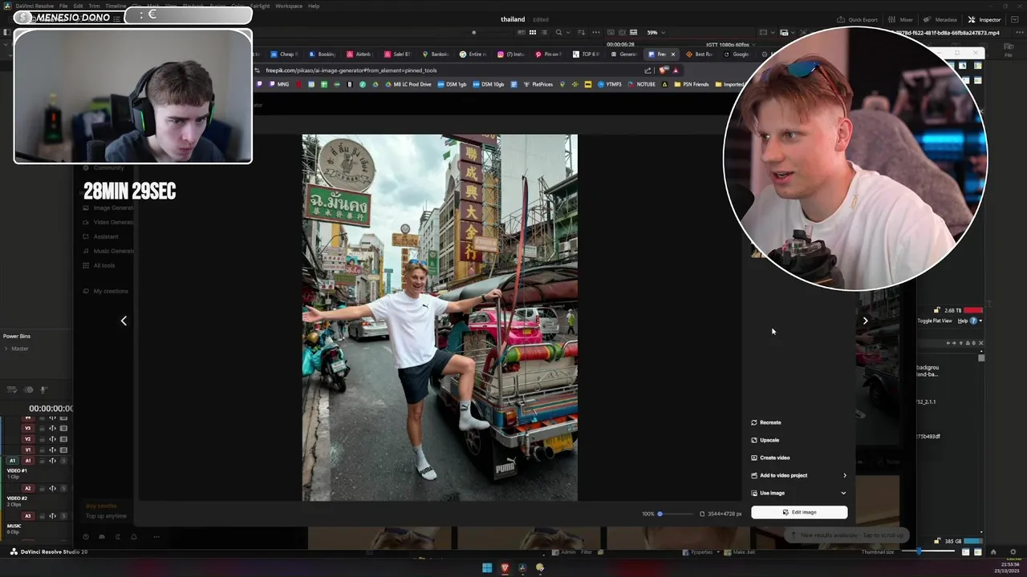Open DaVinci Resolve File menu
Image resolution: width=1027 pixels, height=577 pixels.
tap(63, 6)
